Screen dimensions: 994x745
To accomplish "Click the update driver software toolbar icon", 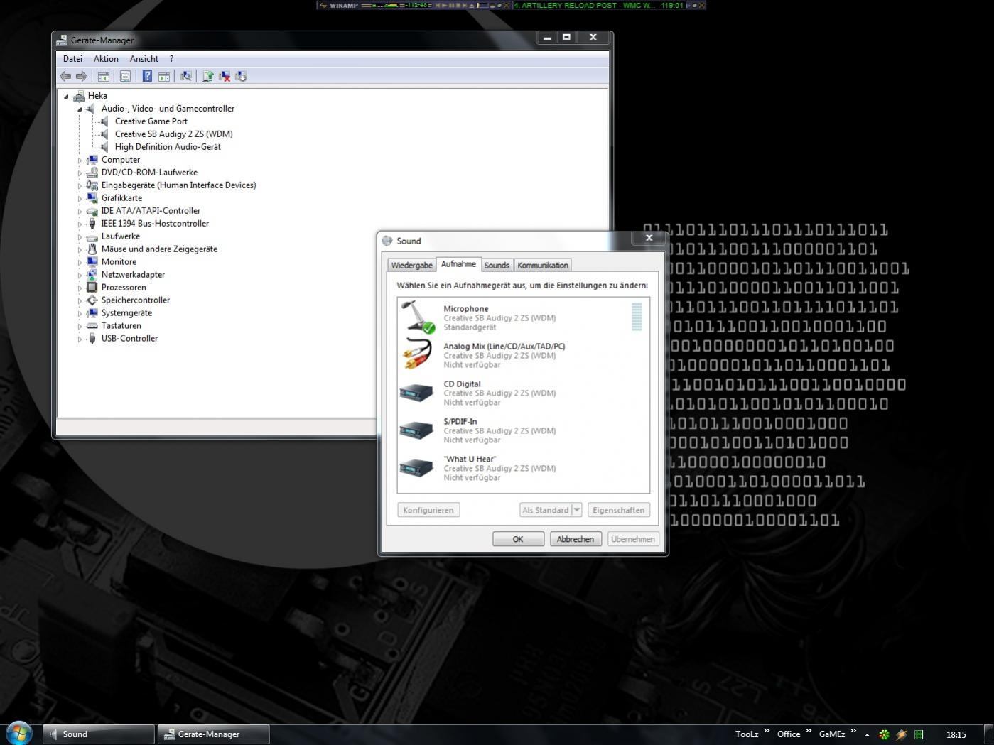I will 207,76.
